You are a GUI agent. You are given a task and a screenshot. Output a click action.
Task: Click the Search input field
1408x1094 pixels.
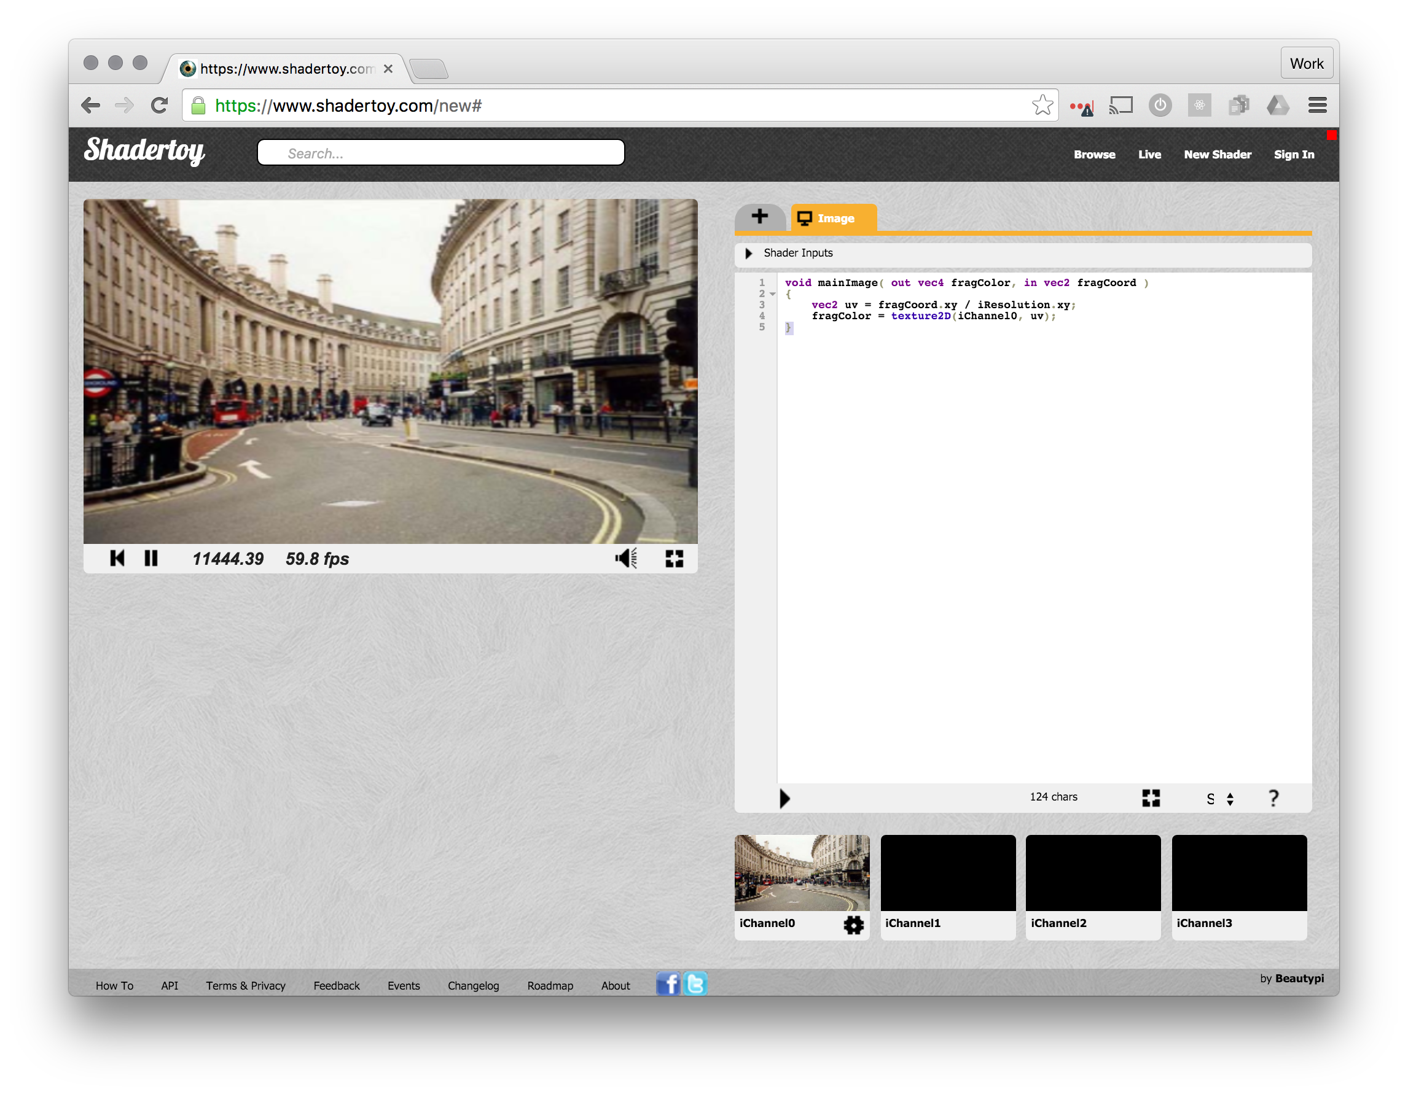pos(441,153)
